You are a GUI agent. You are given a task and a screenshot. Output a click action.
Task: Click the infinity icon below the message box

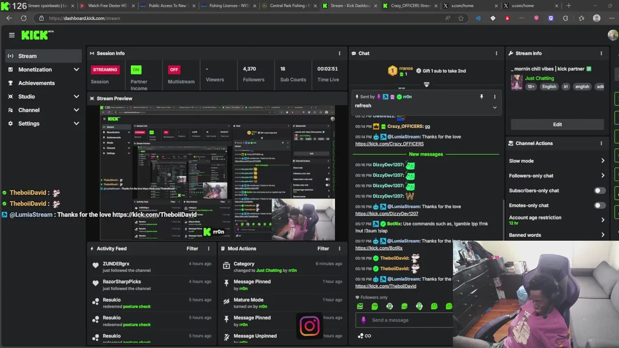coord(368,336)
